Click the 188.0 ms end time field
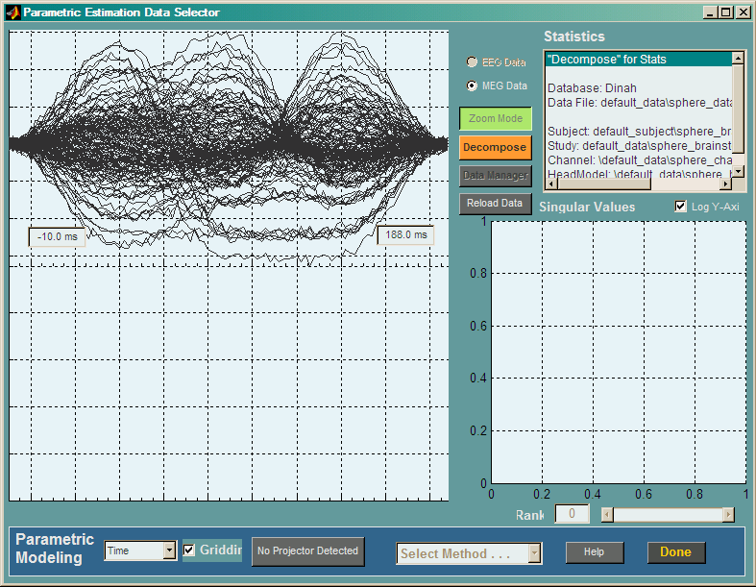756x587 pixels. pos(404,234)
